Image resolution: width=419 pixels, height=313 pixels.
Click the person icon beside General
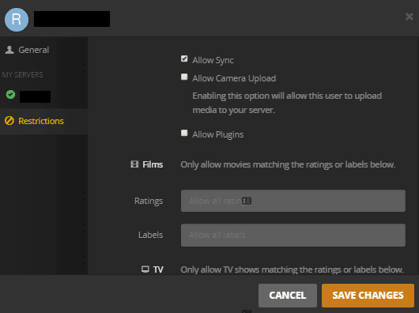9,50
